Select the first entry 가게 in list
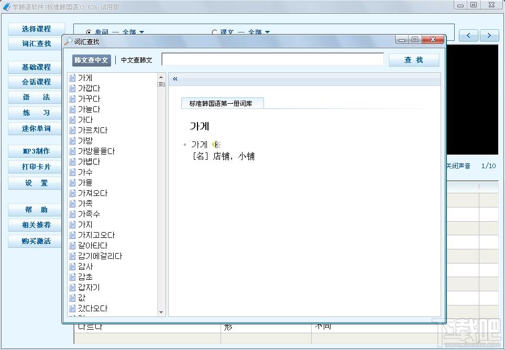This screenshot has height=350, width=505. [85, 78]
